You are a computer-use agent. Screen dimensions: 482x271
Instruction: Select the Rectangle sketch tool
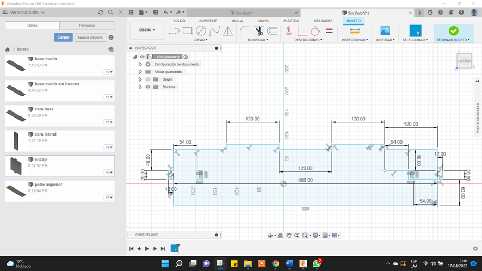click(x=187, y=31)
